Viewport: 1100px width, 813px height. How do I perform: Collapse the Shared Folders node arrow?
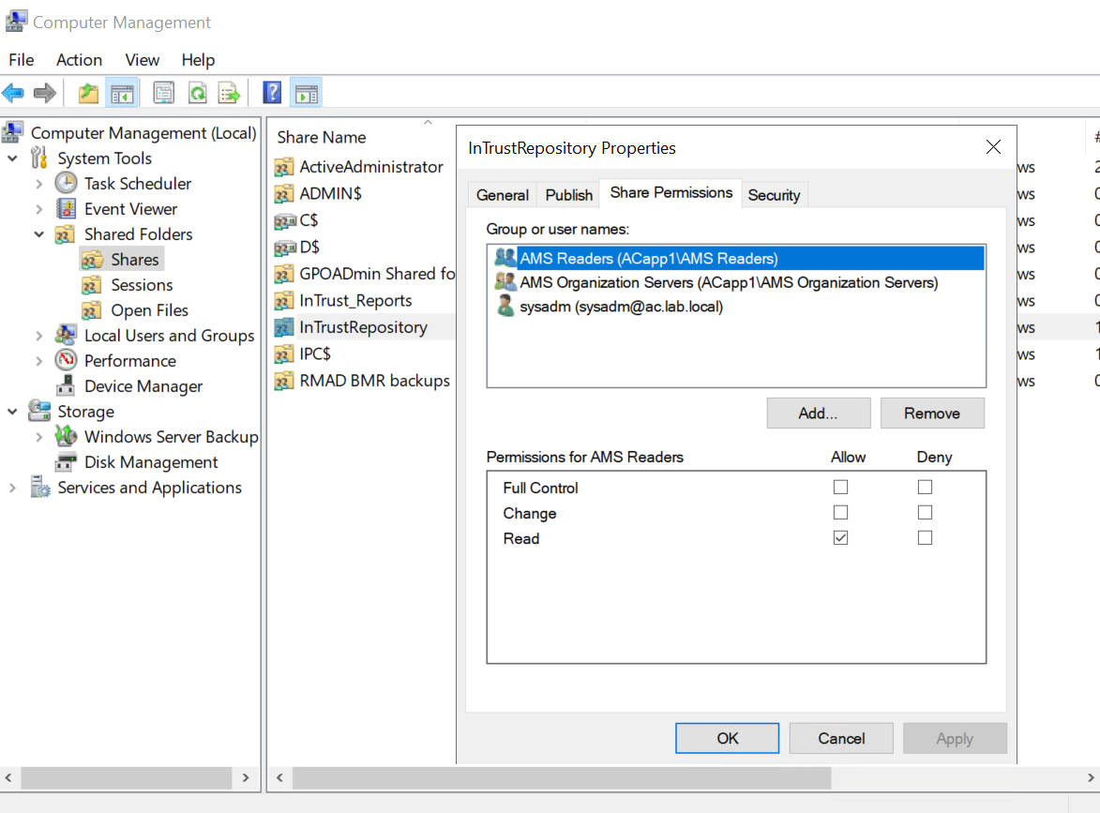[39, 234]
